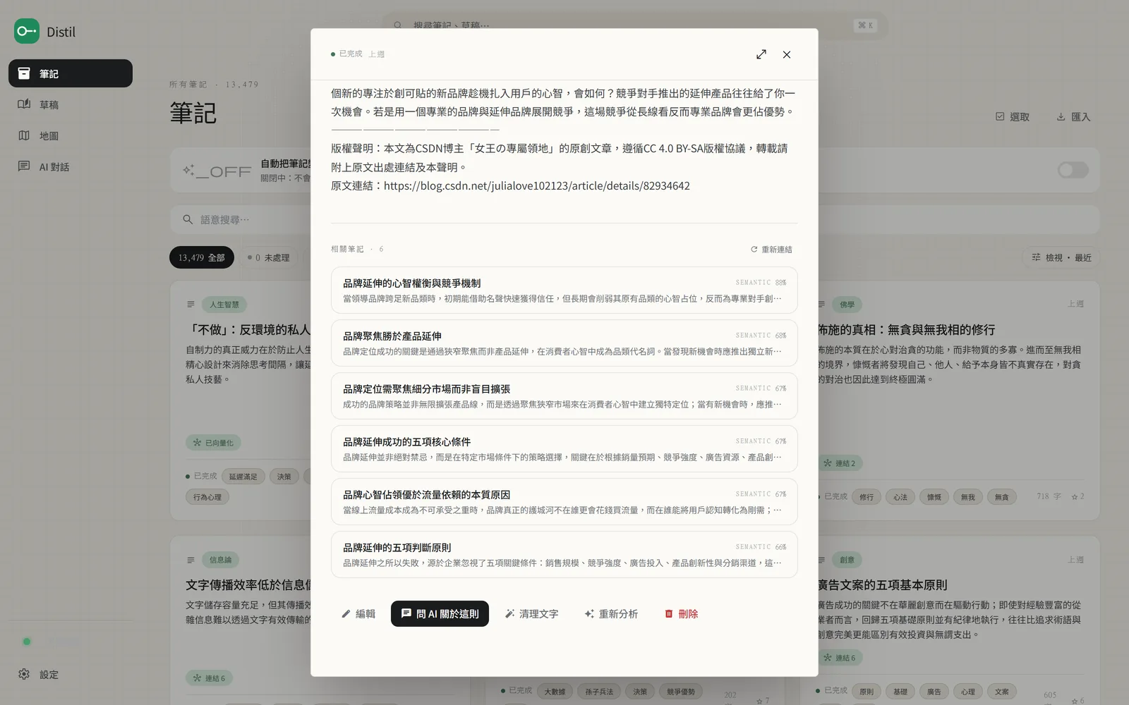Viewport: 1129px width, 705px height.
Task: Click the 信息論 category tag
Action: 220,560
